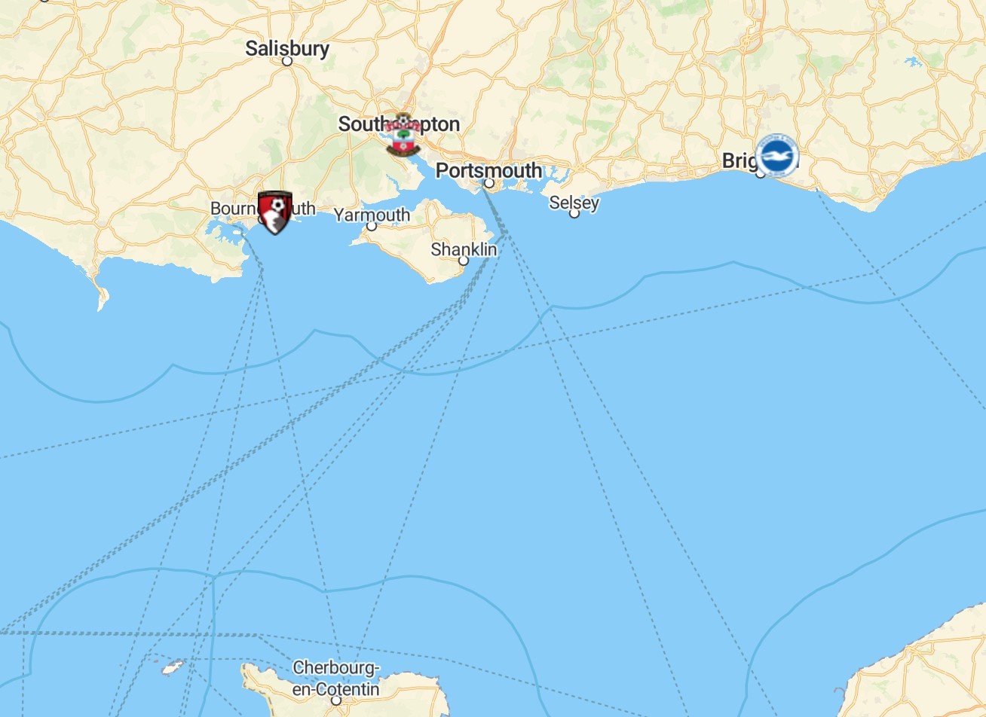The width and height of the screenshot is (986, 717).
Task: Click the partly hidden Southampton text label
Action: [x=399, y=124]
